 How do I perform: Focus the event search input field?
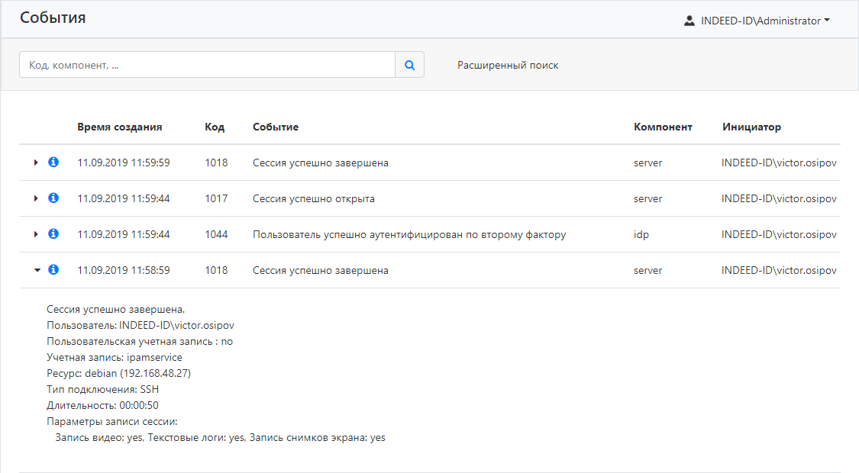pyautogui.click(x=207, y=66)
